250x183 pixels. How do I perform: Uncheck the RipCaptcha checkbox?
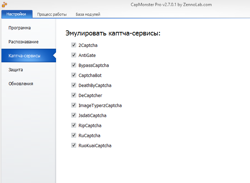click(x=74, y=125)
